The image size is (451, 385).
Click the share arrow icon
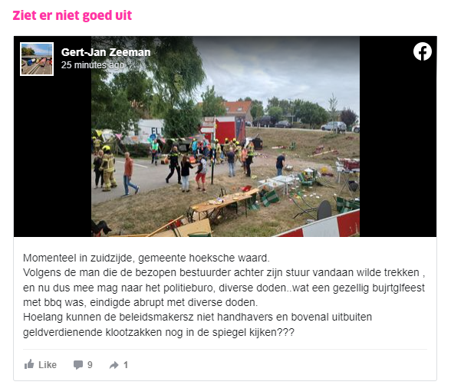click(x=114, y=365)
